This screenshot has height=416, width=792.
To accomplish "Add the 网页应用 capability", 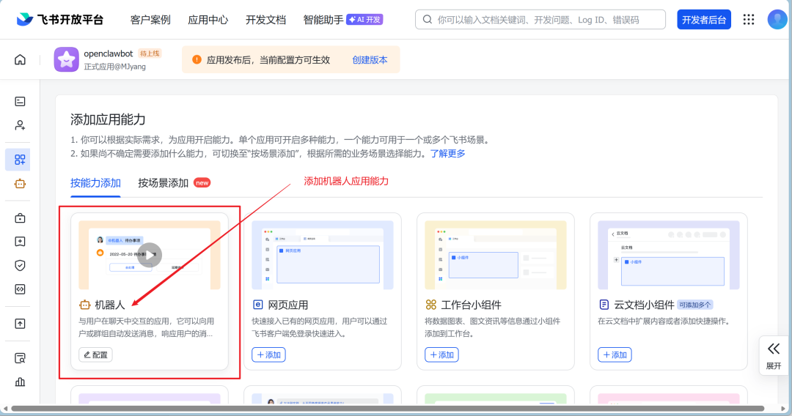I will point(268,354).
